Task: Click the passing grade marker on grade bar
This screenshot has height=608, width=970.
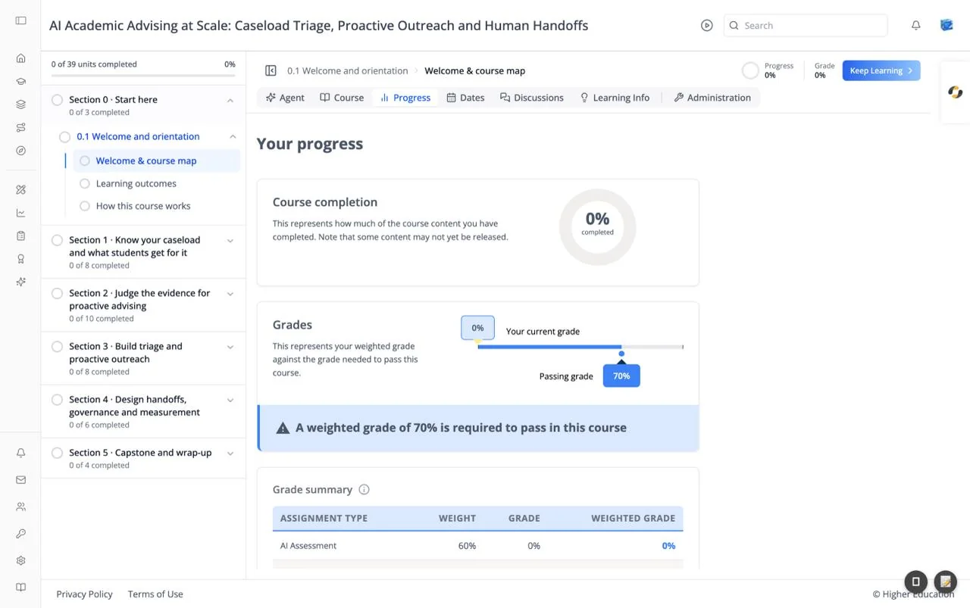Action: [x=621, y=354]
